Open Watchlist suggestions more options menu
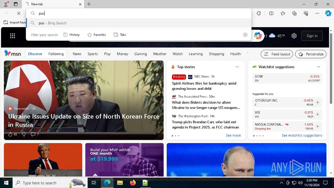Viewport: 334px width, 188px height. click(319, 67)
